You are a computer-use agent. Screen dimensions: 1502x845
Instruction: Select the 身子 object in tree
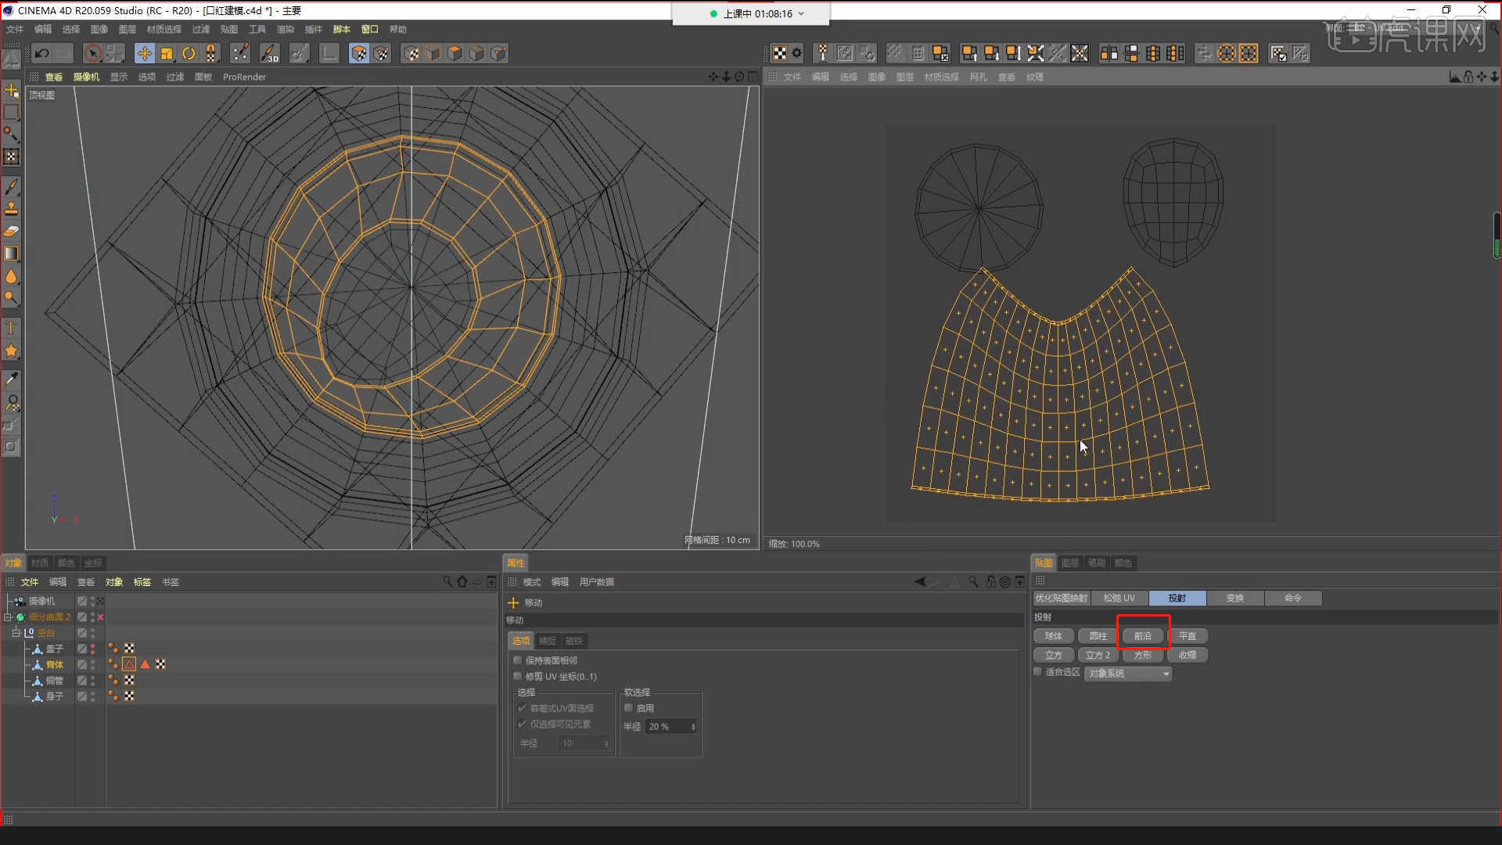tap(54, 696)
